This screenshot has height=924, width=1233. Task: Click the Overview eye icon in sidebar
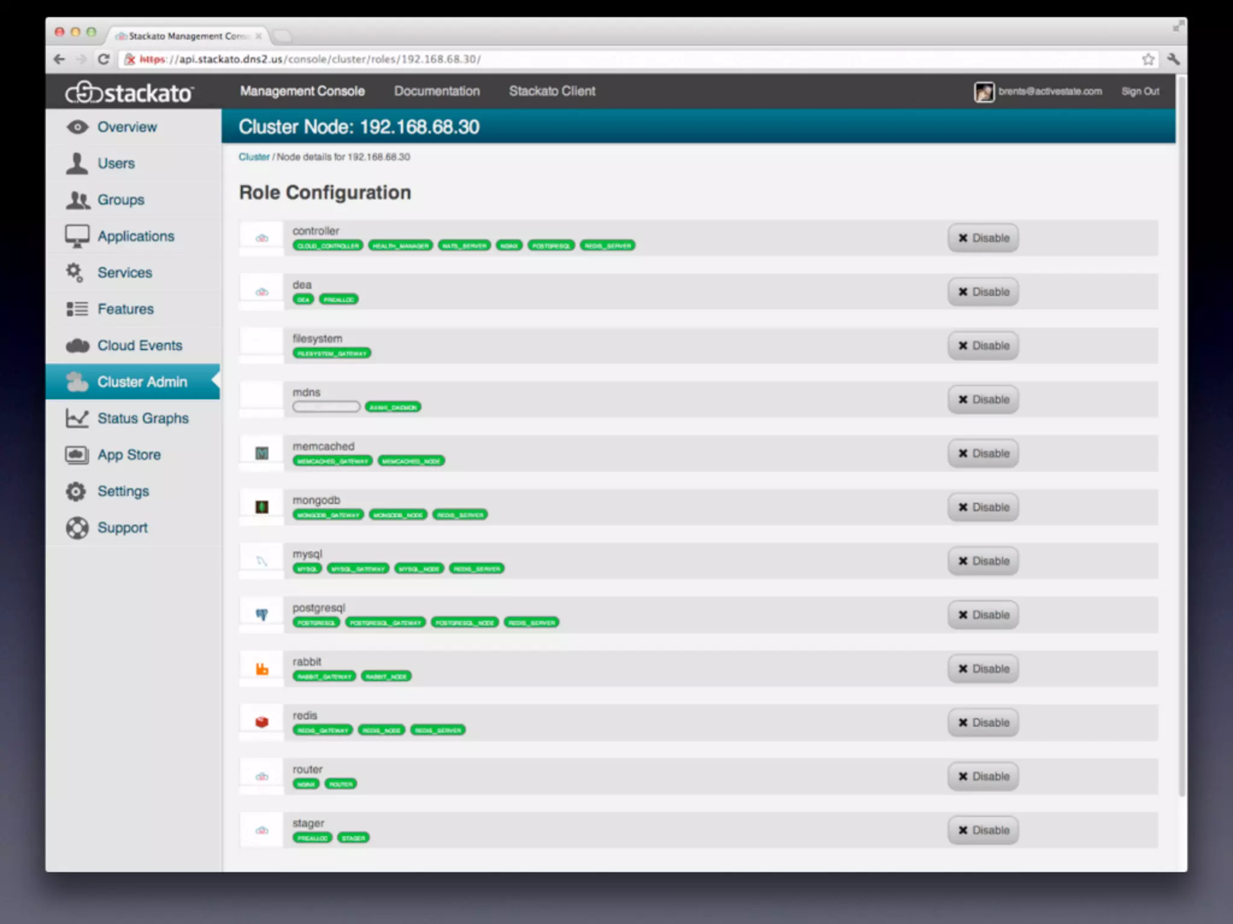pos(77,127)
